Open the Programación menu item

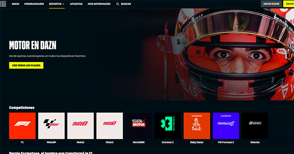coord(34,4)
